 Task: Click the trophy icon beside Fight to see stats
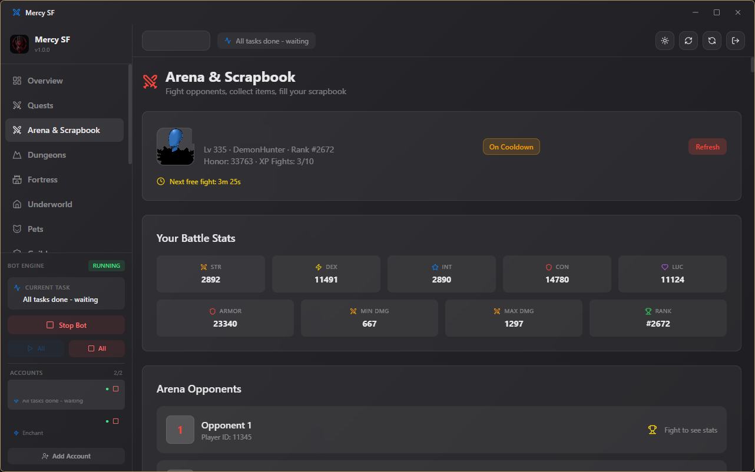pos(652,430)
